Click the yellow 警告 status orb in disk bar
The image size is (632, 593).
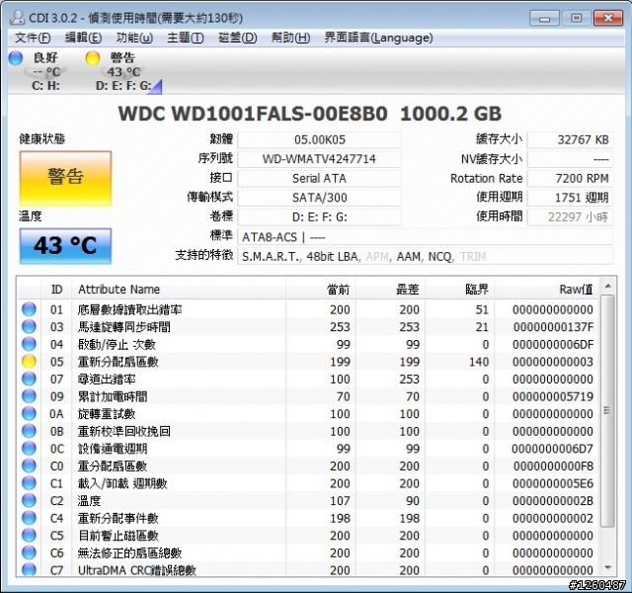point(92,57)
